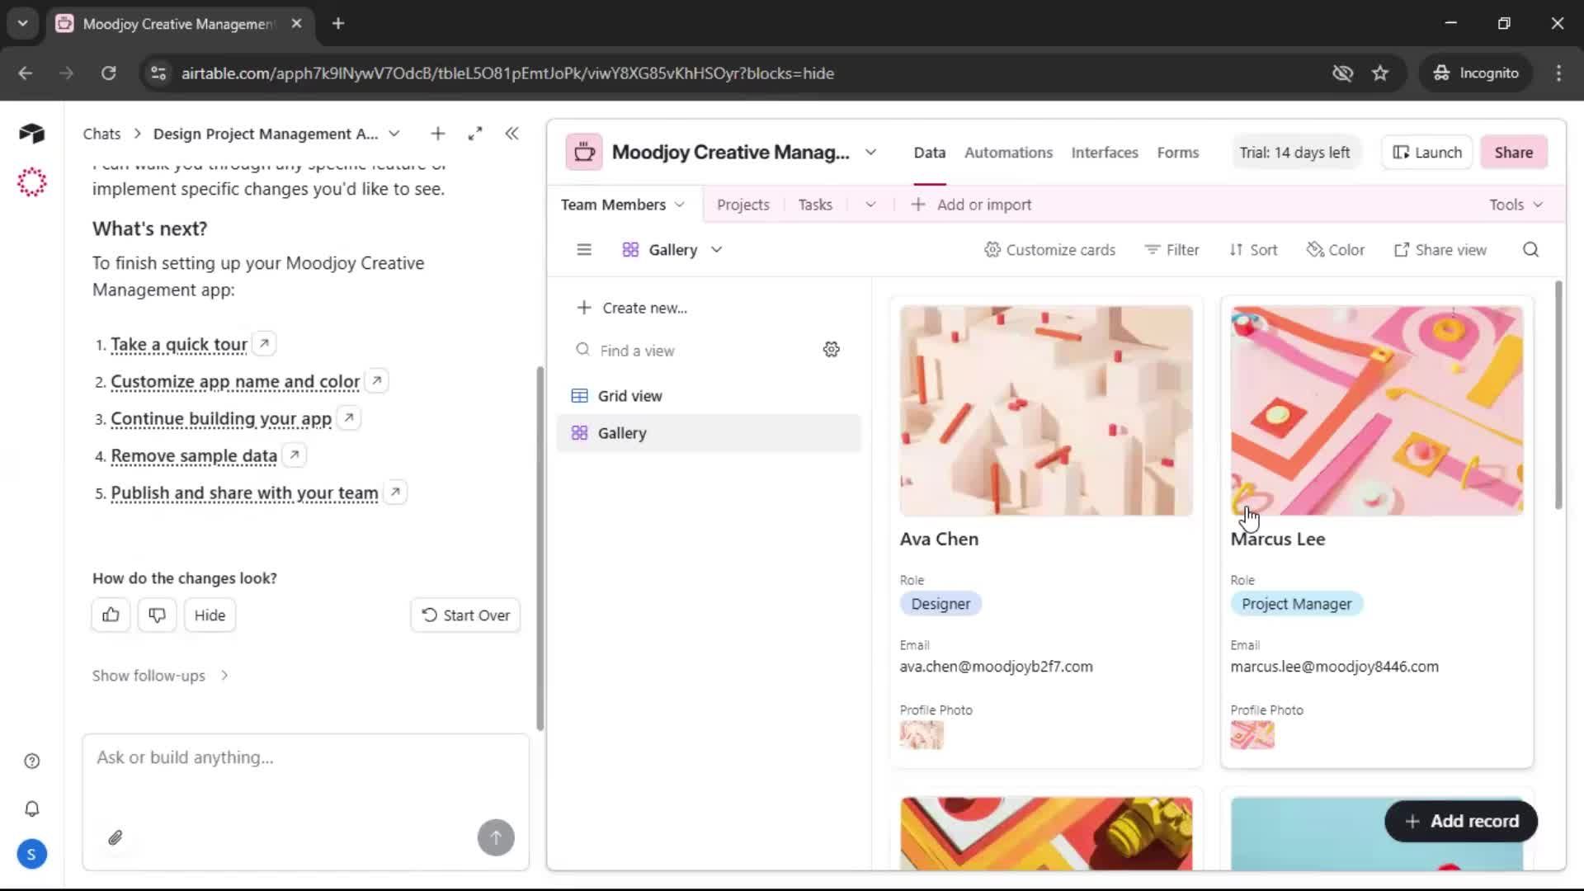
Task: Open external link next to Remove sample data
Action: coord(294,455)
